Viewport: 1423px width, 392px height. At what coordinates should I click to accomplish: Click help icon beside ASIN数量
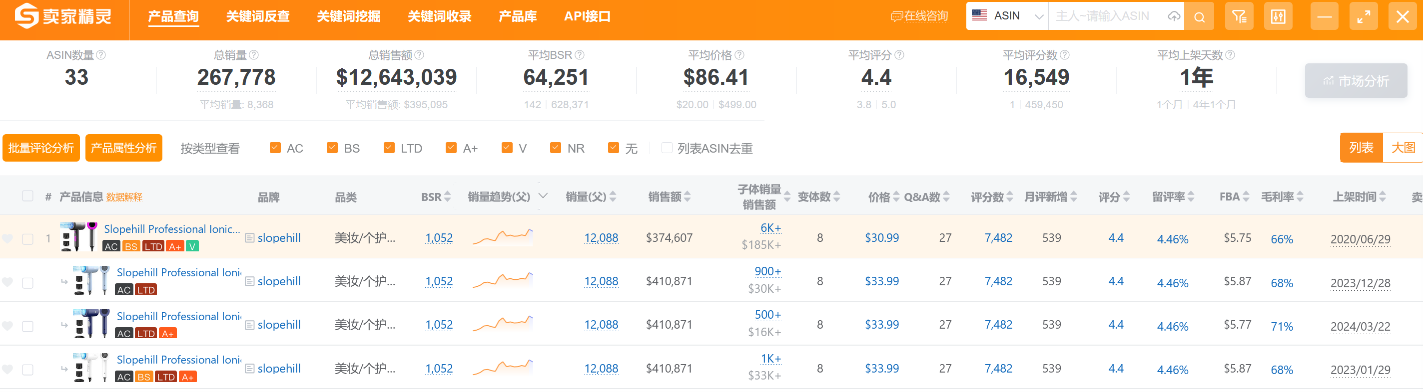click(x=101, y=55)
